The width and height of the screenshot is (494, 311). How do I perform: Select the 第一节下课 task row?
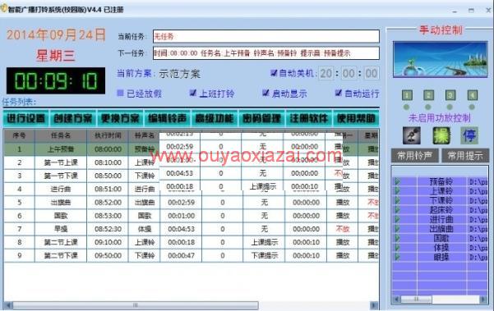(x=192, y=176)
